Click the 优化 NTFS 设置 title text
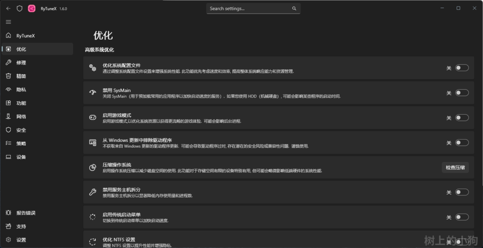The image size is (483, 248). [119, 240]
